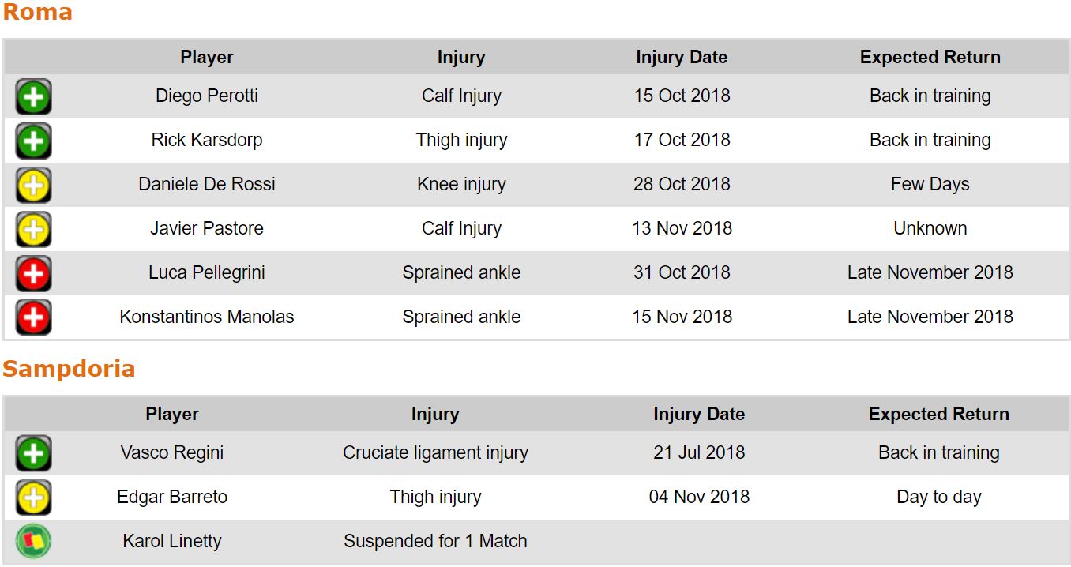1071x567 pixels.
Task: Select the Sampdoria table's Injury column header
Action: 435,415
